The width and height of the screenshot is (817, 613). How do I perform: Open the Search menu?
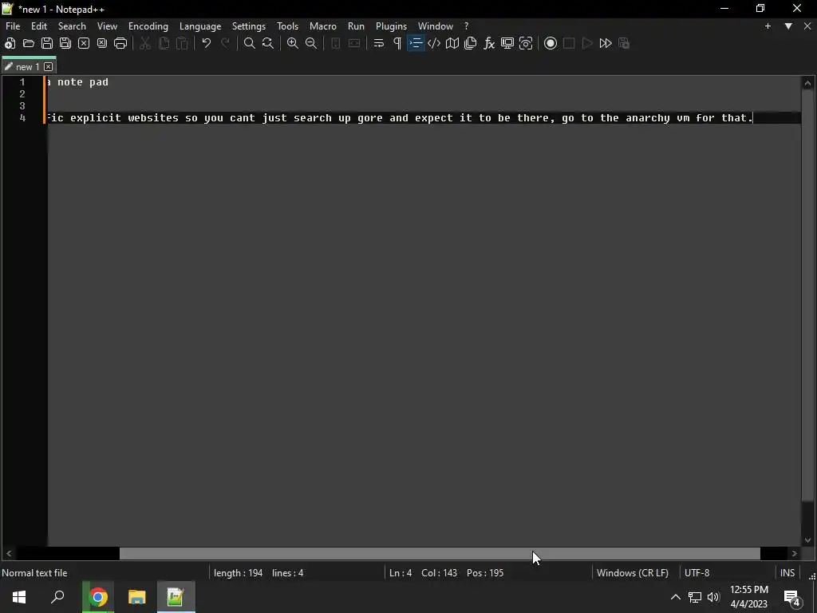tap(72, 26)
